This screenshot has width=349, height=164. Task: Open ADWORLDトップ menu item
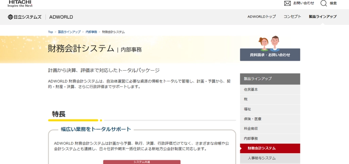pos(262,16)
